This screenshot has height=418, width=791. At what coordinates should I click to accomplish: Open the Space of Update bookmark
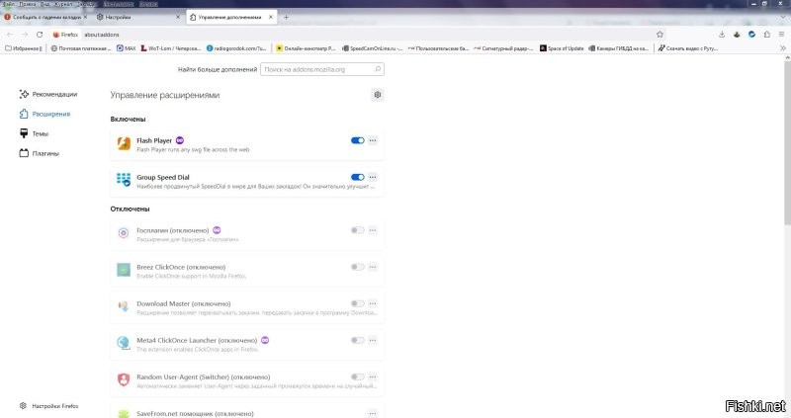[x=562, y=48]
